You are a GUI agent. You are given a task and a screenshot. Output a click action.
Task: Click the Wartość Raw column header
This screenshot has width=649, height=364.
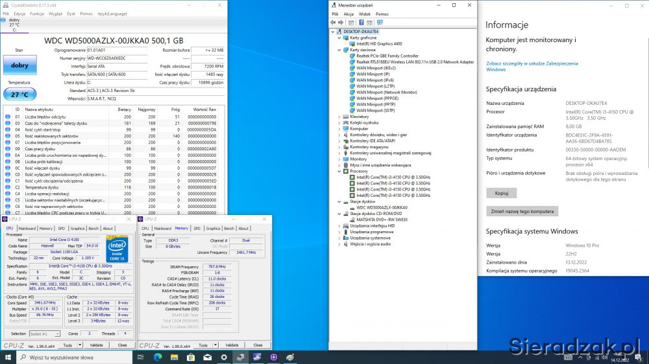coord(204,109)
